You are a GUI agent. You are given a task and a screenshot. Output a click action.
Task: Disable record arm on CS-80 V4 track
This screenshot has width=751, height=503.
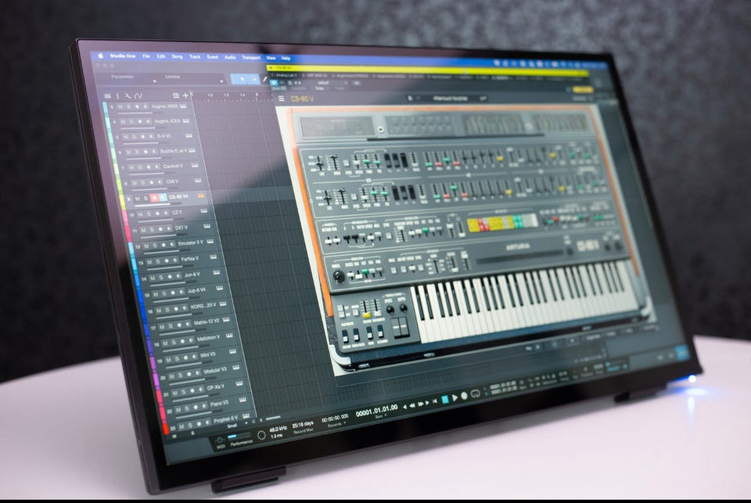pos(154,197)
